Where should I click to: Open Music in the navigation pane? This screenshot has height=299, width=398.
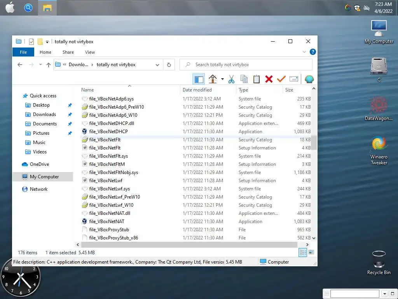39,142
